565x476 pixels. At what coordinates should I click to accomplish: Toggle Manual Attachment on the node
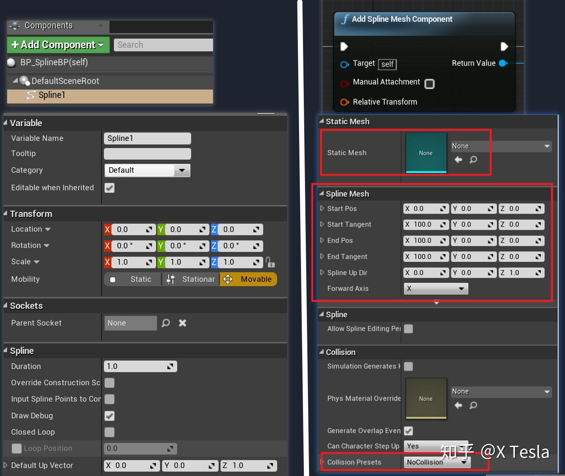click(x=430, y=84)
